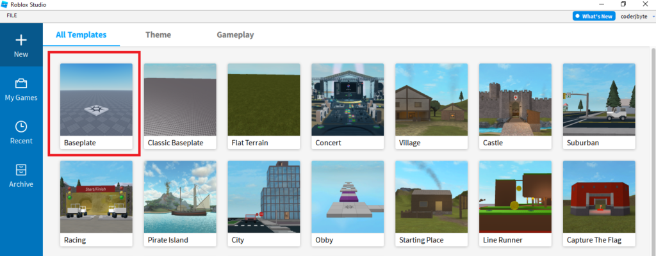Select the Castle template thumbnail

515,100
